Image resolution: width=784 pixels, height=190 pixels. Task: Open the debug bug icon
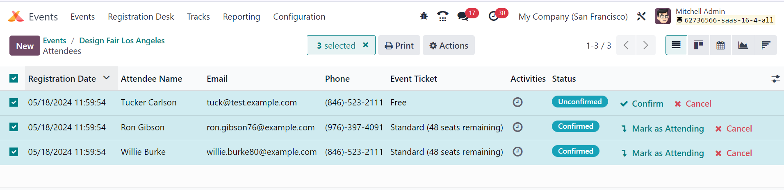click(x=424, y=16)
